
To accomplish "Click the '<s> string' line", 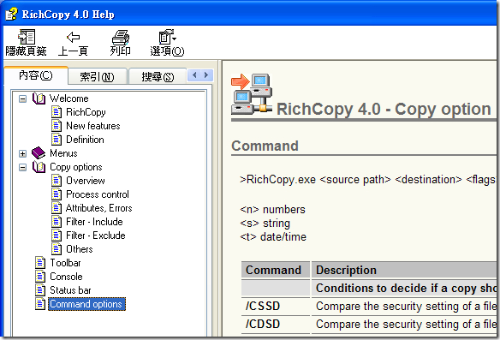I will coord(265,224).
